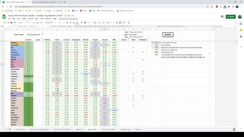Viewport: 244px width, 137px height.
Task: Click the Redo icon in the toolbar
Action: pyautogui.click(x=8, y=23)
